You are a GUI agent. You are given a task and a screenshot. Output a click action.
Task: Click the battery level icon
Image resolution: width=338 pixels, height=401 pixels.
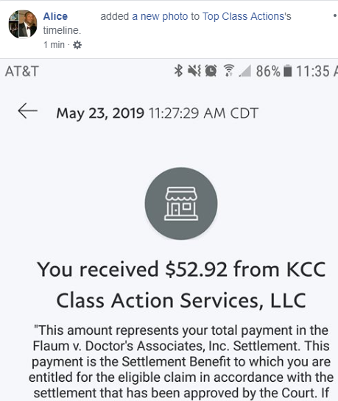288,71
